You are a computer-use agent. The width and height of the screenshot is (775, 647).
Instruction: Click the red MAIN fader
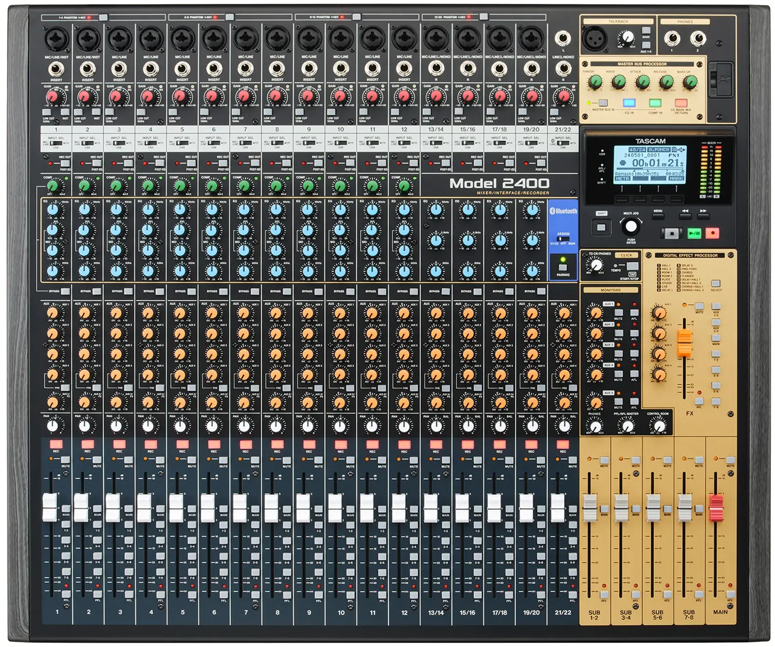716,508
